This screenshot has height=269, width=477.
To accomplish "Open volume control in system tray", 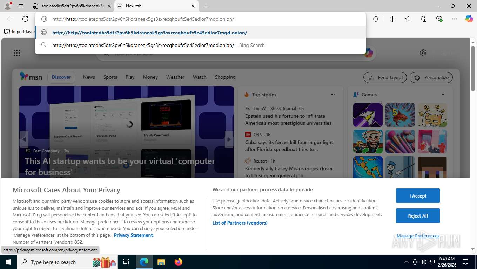I will pyautogui.click(x=423, y=262).
